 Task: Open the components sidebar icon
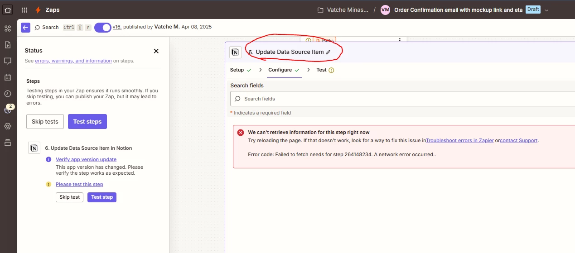pyautogui.click(x=8, y=29)
